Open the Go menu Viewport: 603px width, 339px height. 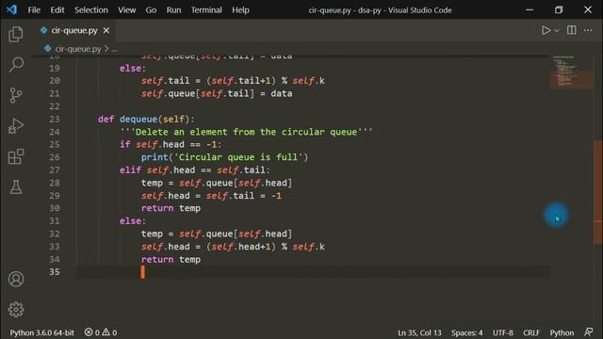click(x=151, y=10)
